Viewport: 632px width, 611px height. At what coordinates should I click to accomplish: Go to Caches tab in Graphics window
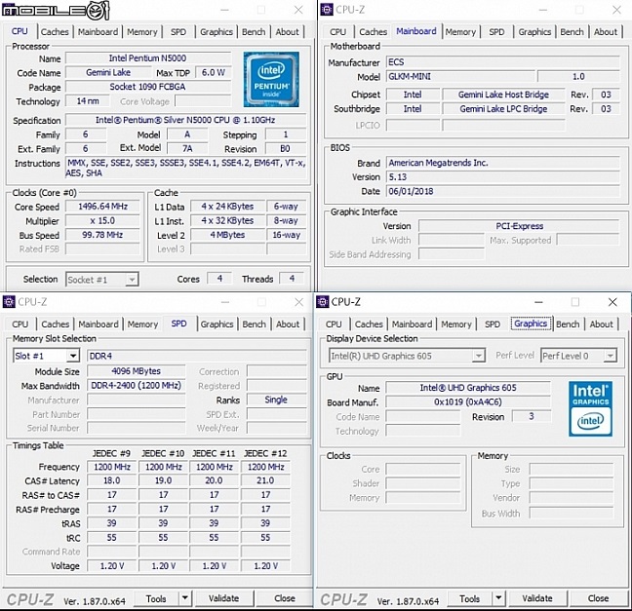369,325
